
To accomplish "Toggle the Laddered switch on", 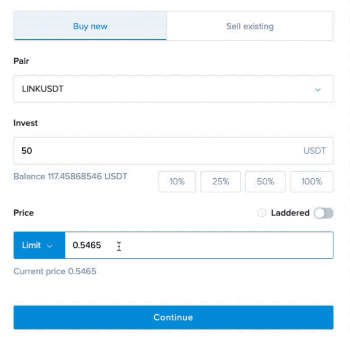I will 324,213.
